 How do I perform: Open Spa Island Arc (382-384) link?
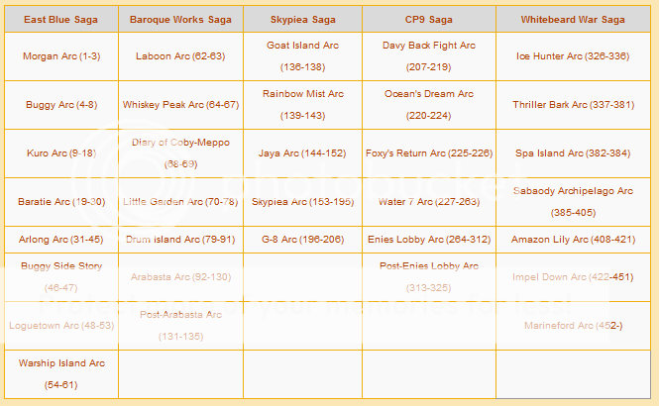(573, 153)
